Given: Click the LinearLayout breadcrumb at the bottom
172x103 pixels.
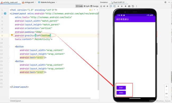Looking at the screenshot, I should (15, 101).
